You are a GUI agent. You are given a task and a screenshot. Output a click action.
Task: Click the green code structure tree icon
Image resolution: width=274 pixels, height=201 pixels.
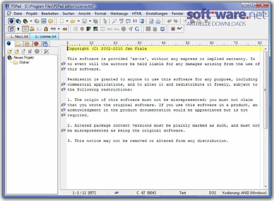105,21
